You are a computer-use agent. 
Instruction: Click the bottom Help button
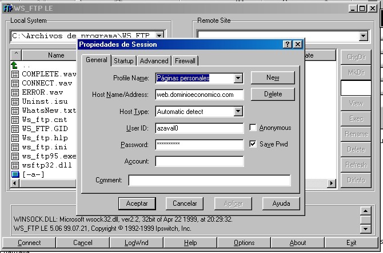pos(190,243)
